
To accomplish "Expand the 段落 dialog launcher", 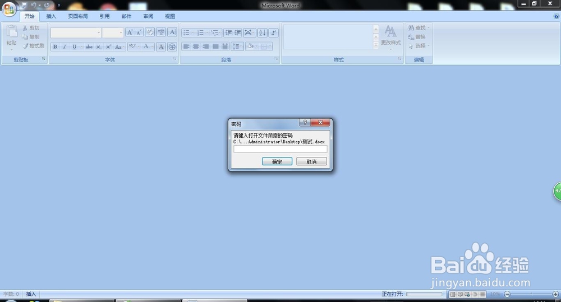I will point(277,59).
